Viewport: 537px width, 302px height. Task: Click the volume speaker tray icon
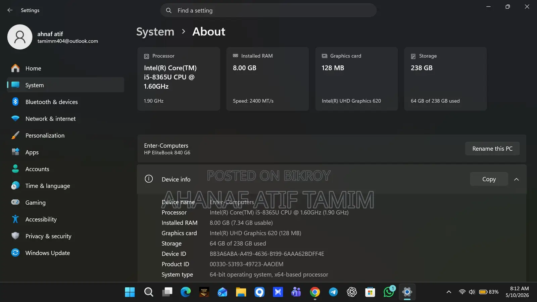(472, 292)
